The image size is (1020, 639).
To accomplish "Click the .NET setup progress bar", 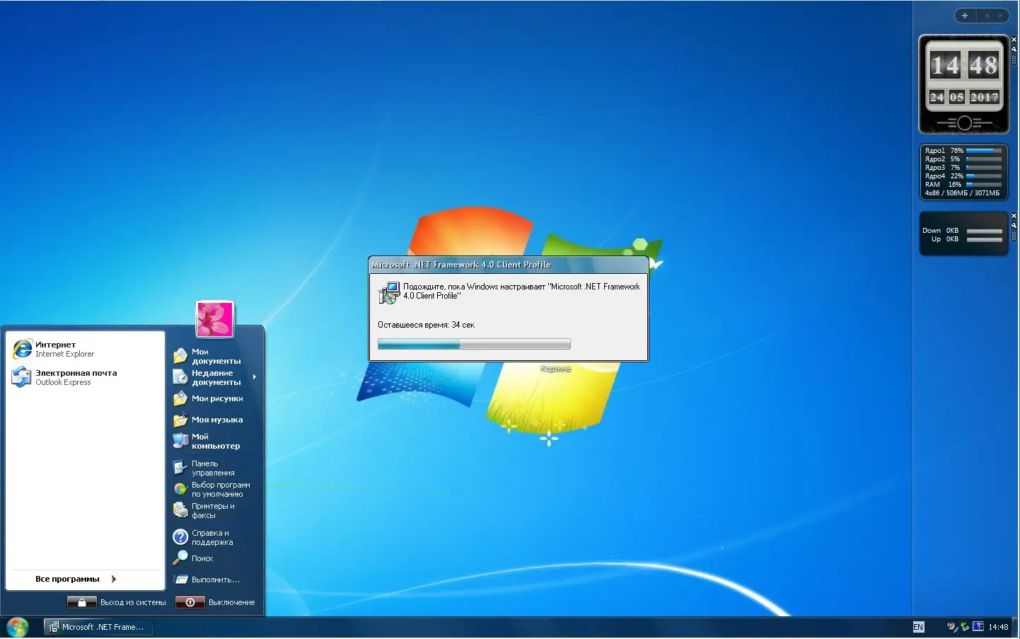I will (474, 345).
